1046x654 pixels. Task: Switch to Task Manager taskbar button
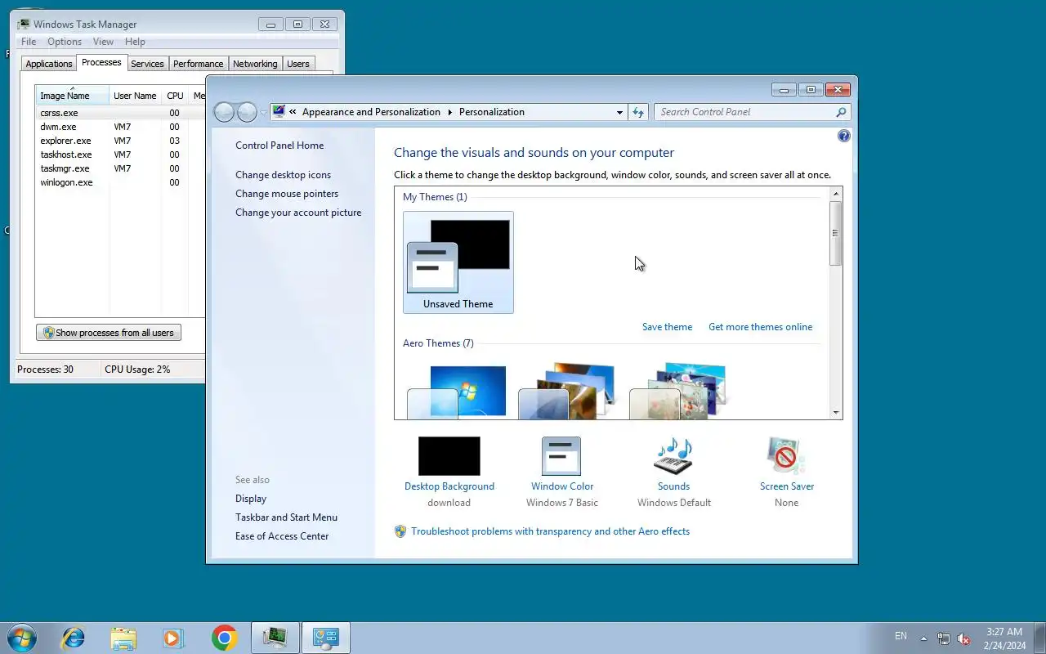275,638
